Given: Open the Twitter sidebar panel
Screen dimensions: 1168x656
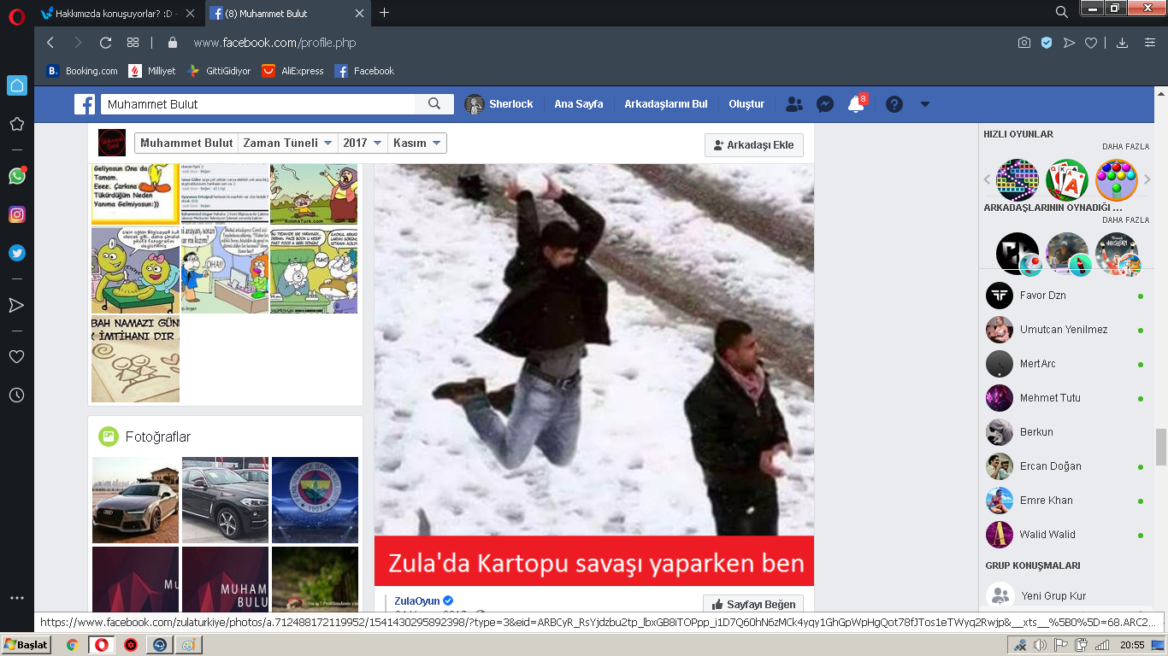Looking at the screenshot, I should 16,253.
